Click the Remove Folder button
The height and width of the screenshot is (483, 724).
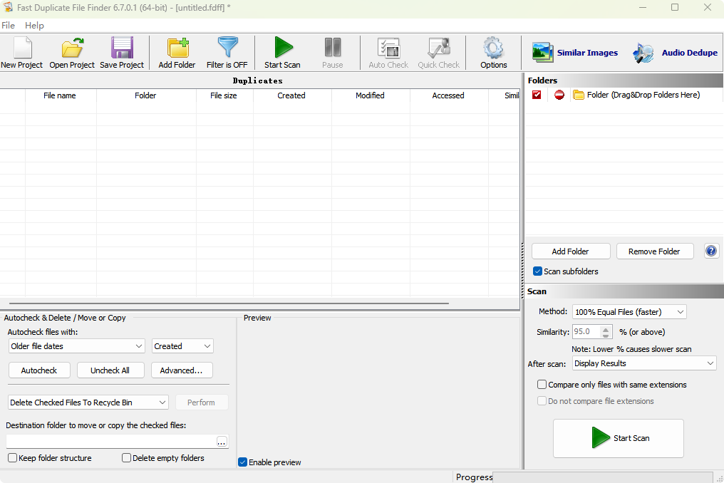(x=655, y=251)
